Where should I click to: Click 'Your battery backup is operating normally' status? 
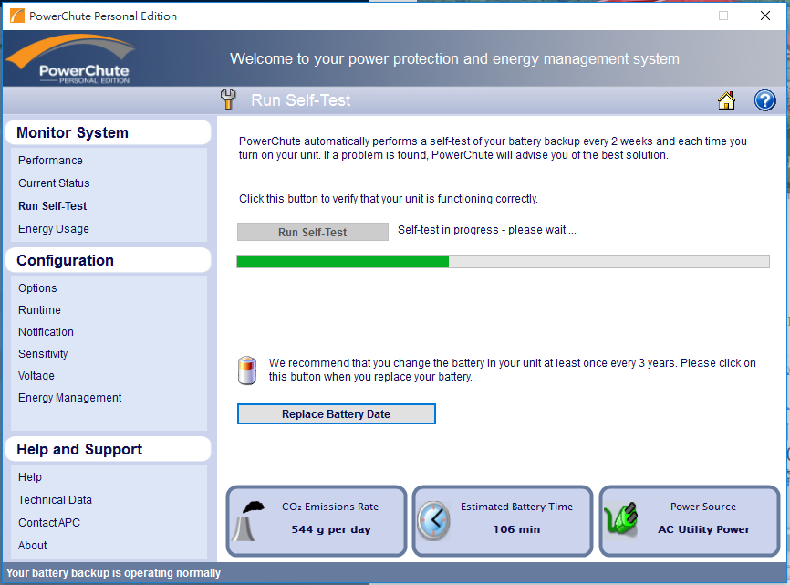(x=113, y=573)
